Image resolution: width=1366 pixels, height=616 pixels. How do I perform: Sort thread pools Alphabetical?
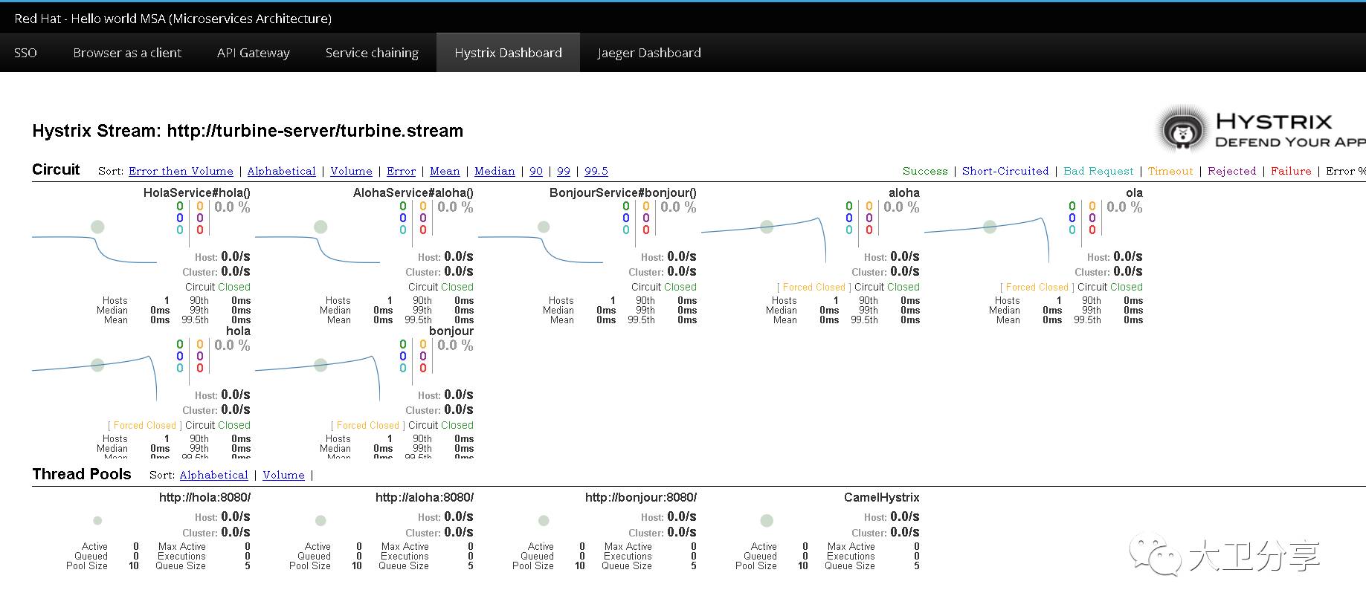coord(213,475)
